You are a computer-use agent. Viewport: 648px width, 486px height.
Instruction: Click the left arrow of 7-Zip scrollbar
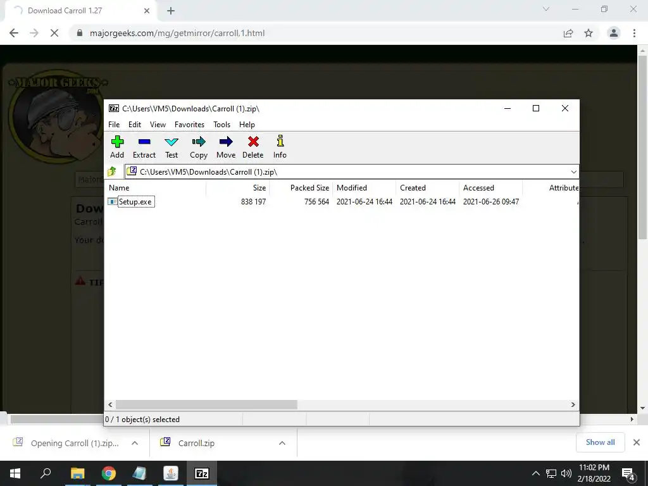coord(110,404)
